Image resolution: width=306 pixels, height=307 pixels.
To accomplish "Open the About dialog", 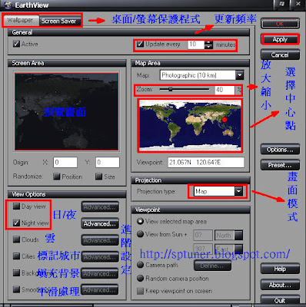I will (280, 285).
